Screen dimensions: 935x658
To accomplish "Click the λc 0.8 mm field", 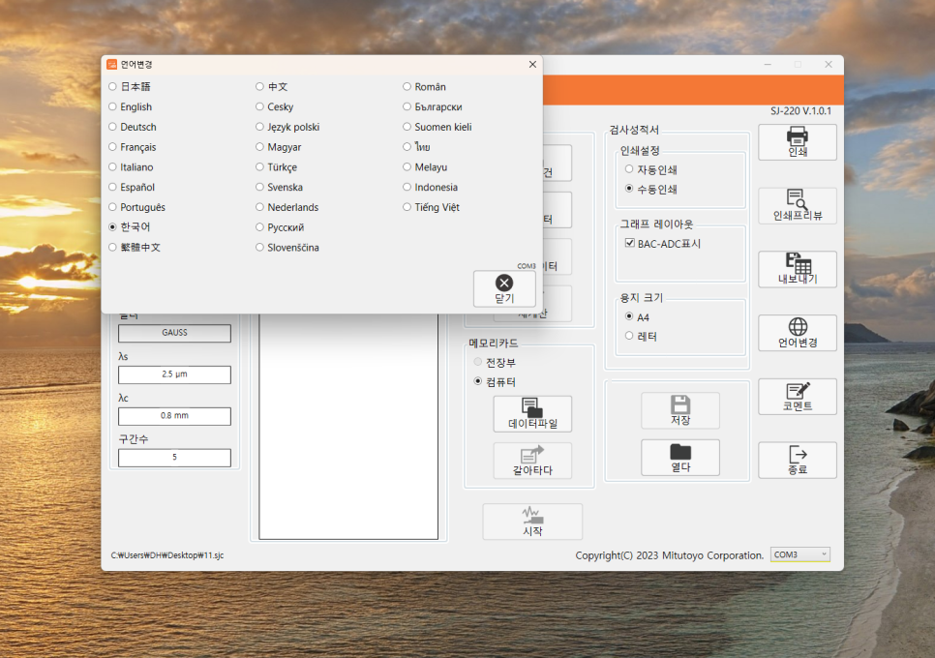I will [174, 416].
